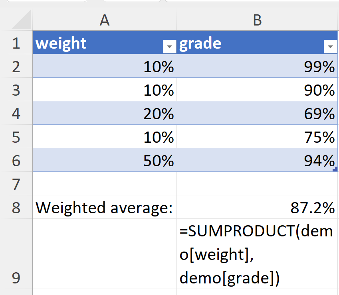
Task: Click the select-all corner triangle
Action: point(21,20)
